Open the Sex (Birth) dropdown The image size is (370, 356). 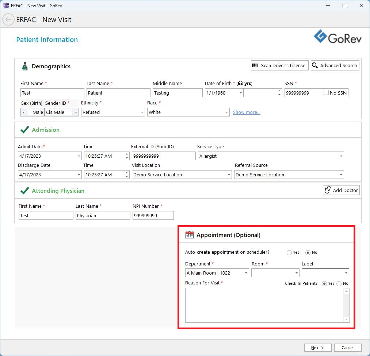tap(23, 112)
